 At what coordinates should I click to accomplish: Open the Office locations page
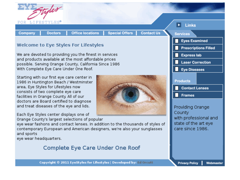(x=85, y=33)
